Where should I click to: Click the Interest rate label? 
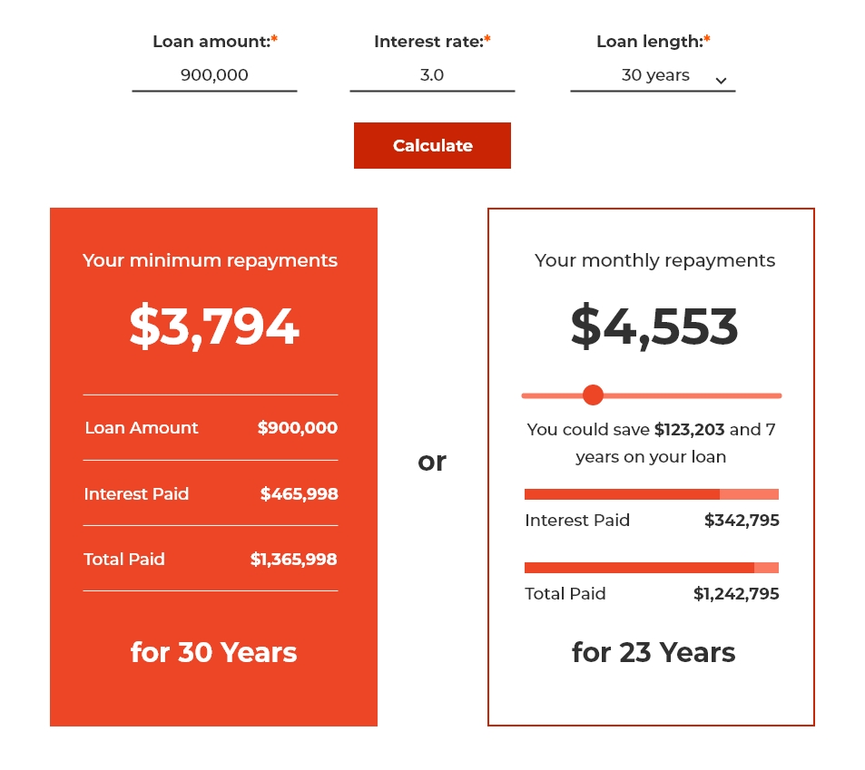tap(428, 42)
